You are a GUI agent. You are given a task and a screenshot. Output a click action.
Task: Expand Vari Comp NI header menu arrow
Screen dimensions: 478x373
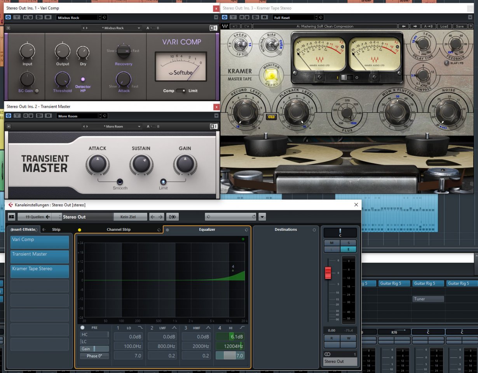point(9,28)
